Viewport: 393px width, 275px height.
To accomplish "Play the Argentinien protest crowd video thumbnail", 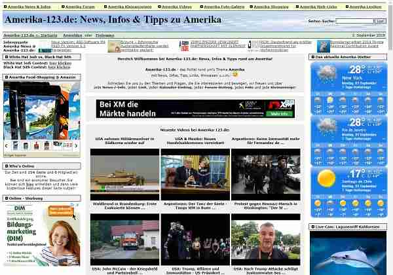I will [x=266, y=174].
